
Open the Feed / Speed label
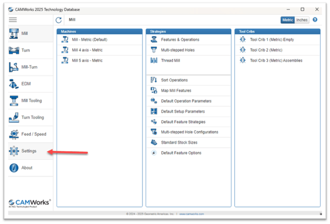click(x=34, y=134)
